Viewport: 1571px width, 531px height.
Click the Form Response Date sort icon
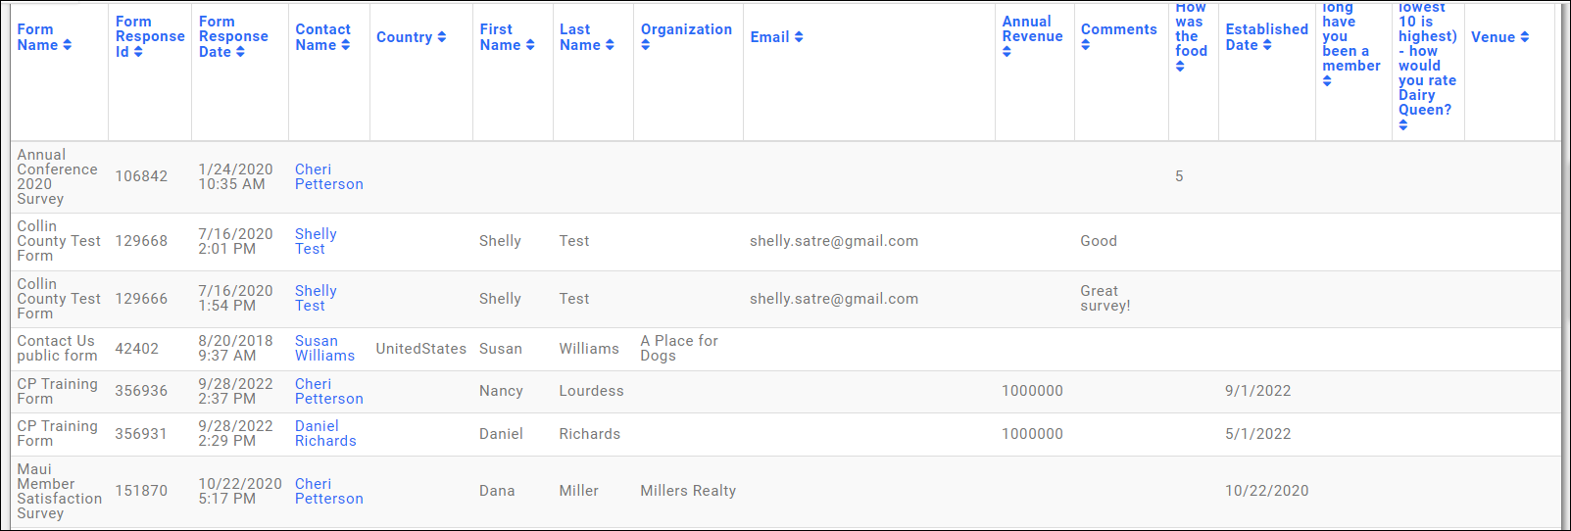240,52
